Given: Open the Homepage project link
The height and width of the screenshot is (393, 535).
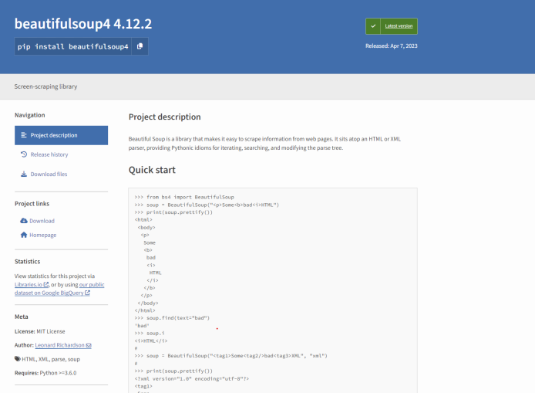Looking at the screenshot, I should point(39,235).
